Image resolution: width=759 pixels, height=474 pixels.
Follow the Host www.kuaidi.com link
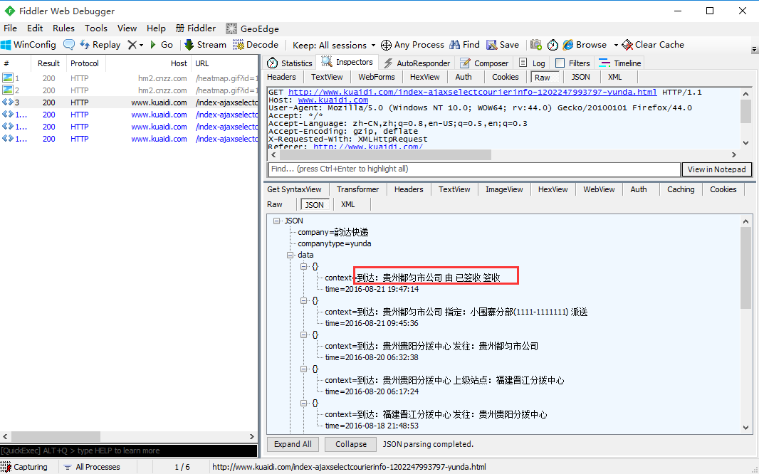point(333,100)
